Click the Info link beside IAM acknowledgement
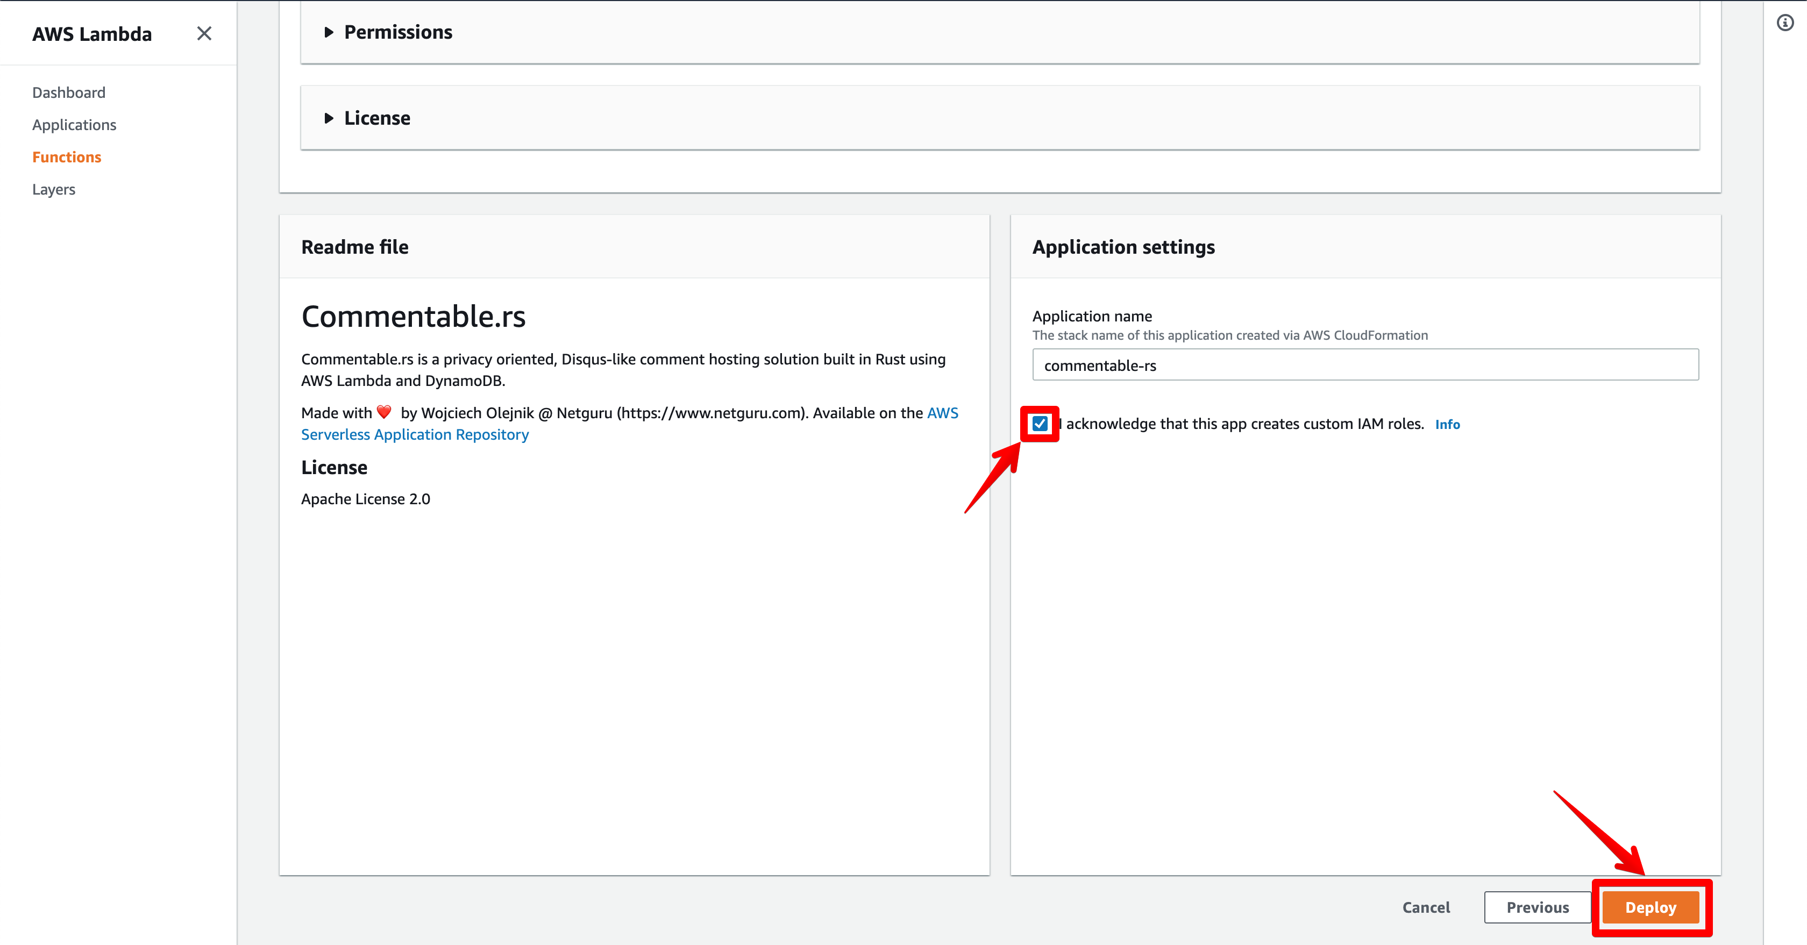 (x=1447, y=424)
